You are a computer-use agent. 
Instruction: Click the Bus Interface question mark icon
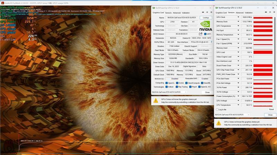[211, 42]
